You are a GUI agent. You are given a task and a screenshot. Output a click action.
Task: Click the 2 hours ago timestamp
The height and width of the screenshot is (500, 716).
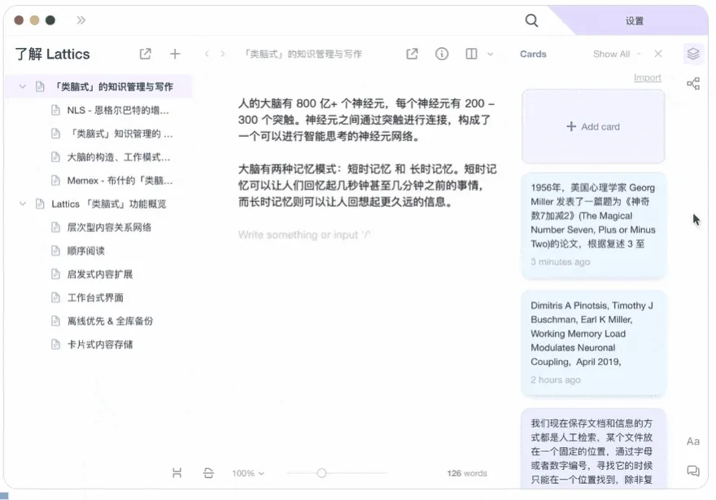(555, 379)
